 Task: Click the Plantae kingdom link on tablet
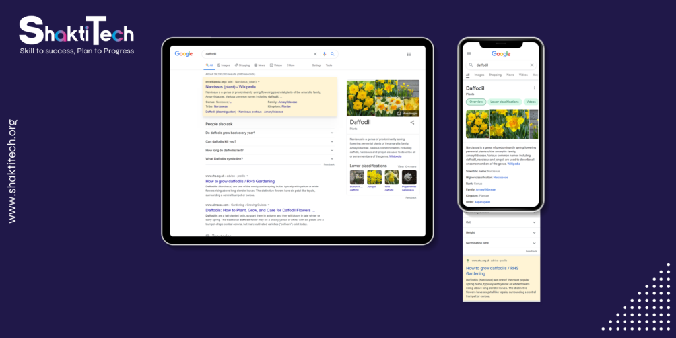point(286,106)
